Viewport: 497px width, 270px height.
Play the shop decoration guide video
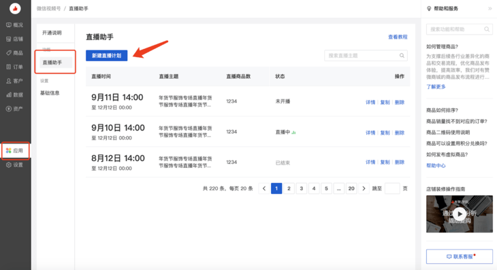[x=460, y=214]
